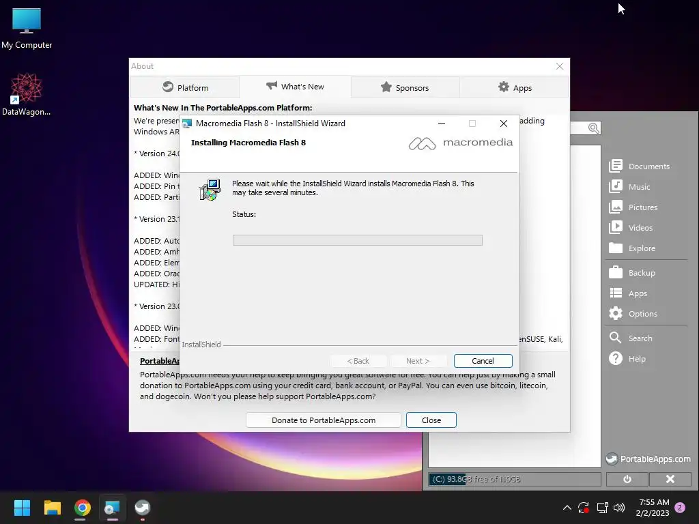699x524 pixels.
Task: Open Apps manager in PortableApps sidebar
Action: [628, 293]
